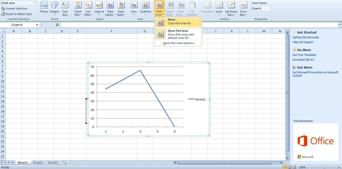Expand the Chart Area selection dropdown

35,3
